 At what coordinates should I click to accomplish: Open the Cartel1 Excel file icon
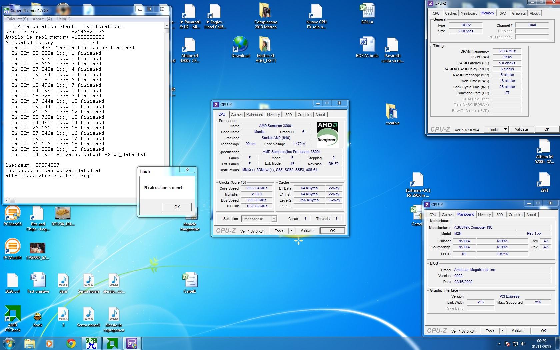pyautogui.click(x=190, y=283)
